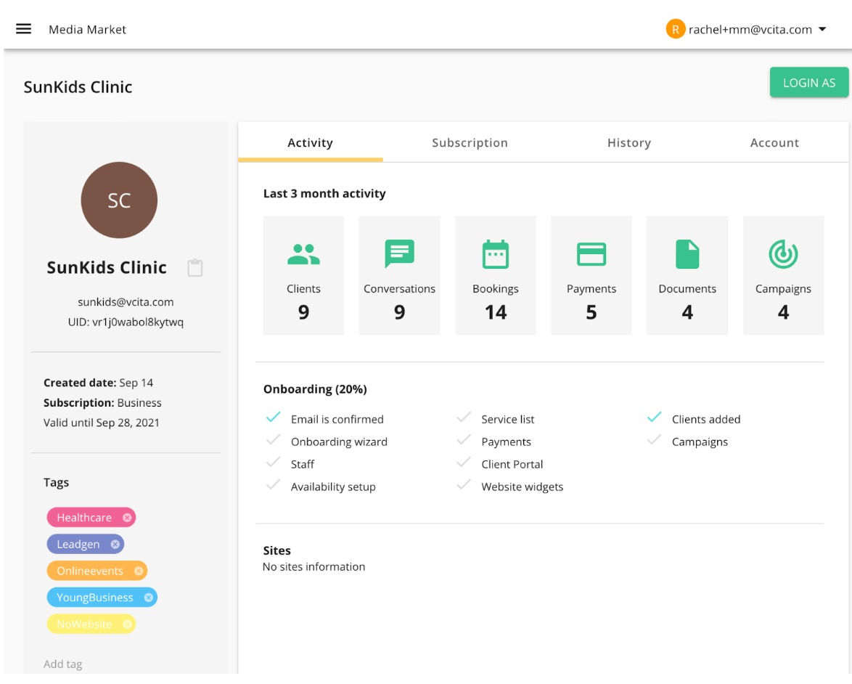
Task: Click the Service list checkmark
Action: (464, 418)
